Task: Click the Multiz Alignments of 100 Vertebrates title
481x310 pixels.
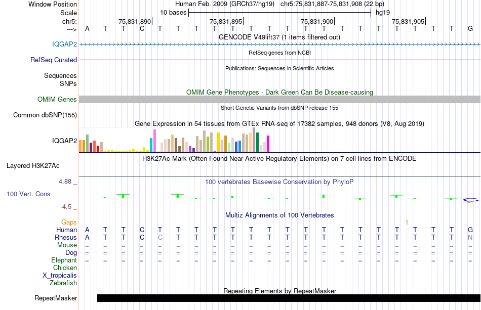Action: click(x=279, y=215)
